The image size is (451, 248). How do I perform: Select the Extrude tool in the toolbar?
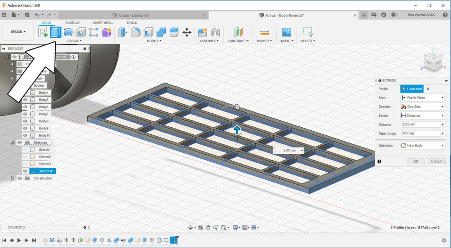(x=55, y=33)
